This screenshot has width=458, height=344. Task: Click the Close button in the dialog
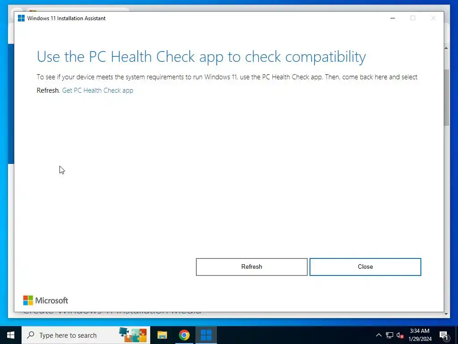tap(365, 267)
